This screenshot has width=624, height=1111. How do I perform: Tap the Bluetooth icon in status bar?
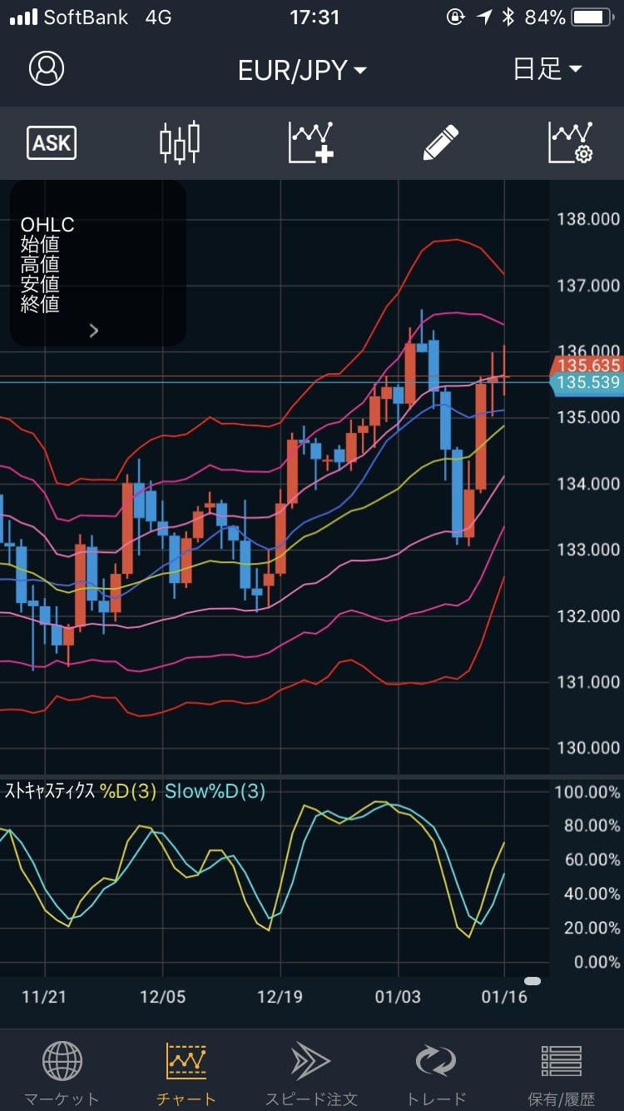coord(508,17)
